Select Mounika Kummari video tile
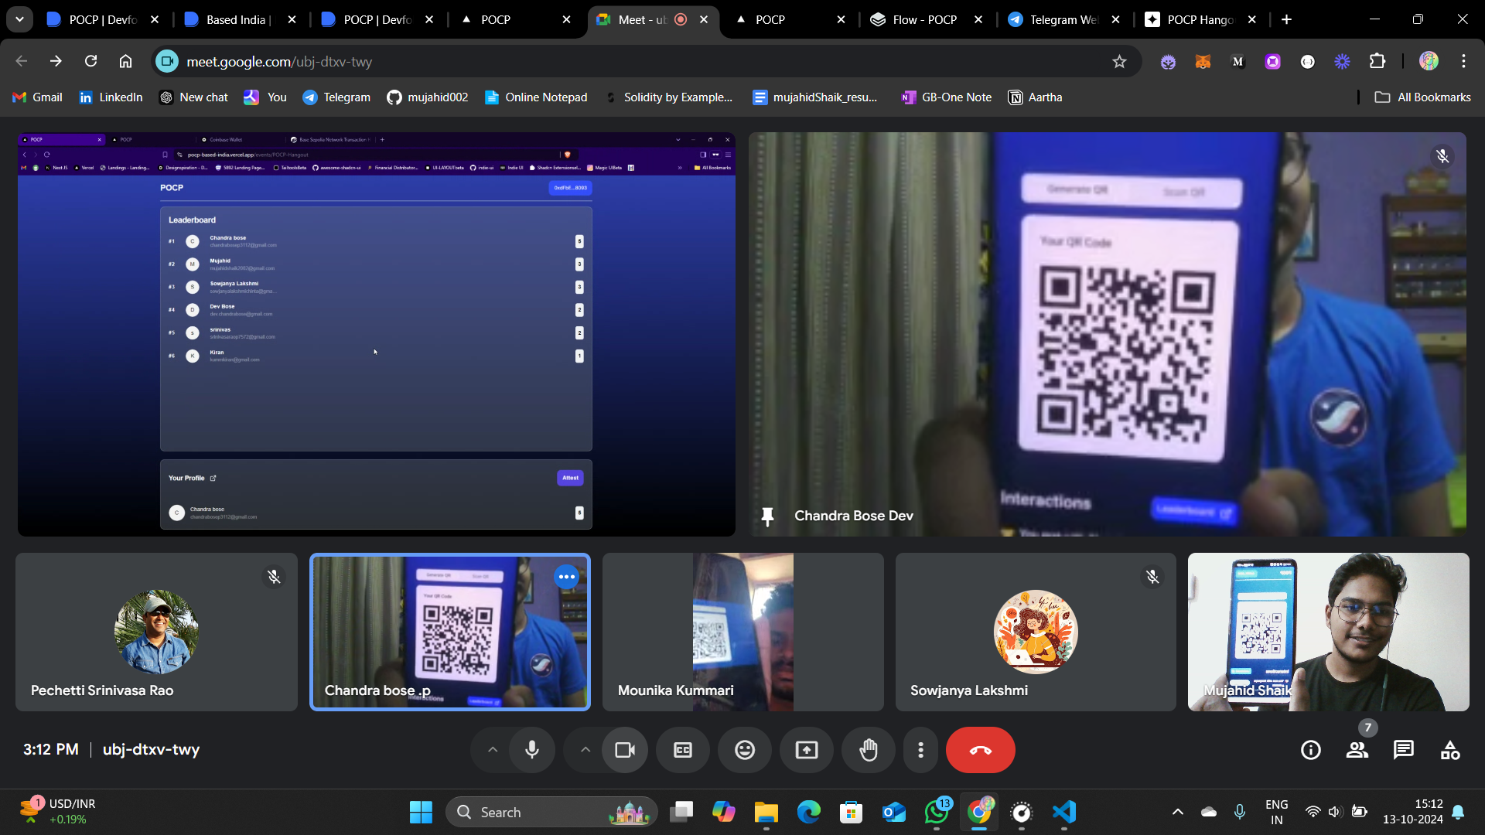This screenshot has width=1485, height=835. click(742, 632)
